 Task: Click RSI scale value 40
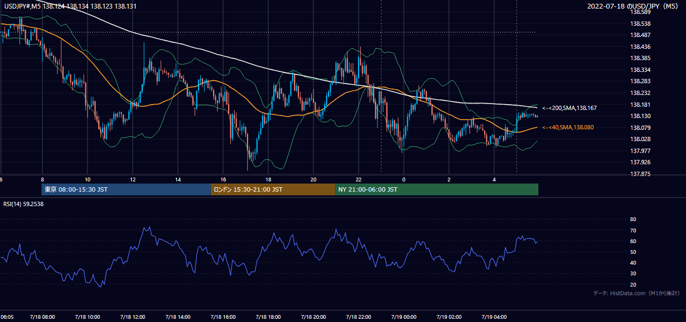(x=633, y=262)
